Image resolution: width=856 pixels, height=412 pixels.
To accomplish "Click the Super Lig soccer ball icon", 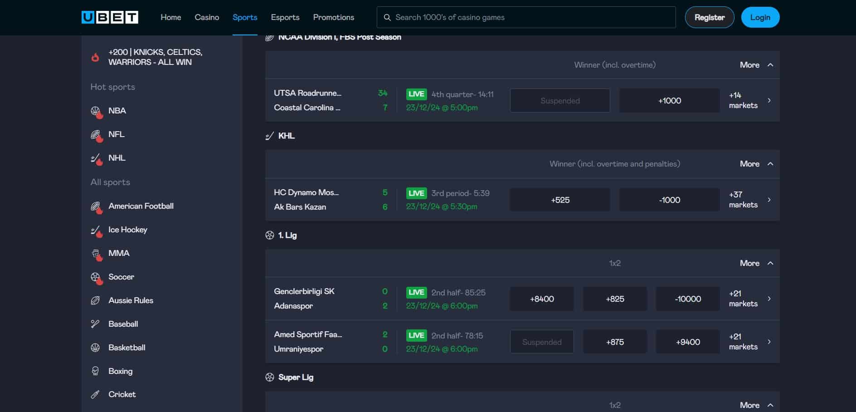I will [270, 377].
